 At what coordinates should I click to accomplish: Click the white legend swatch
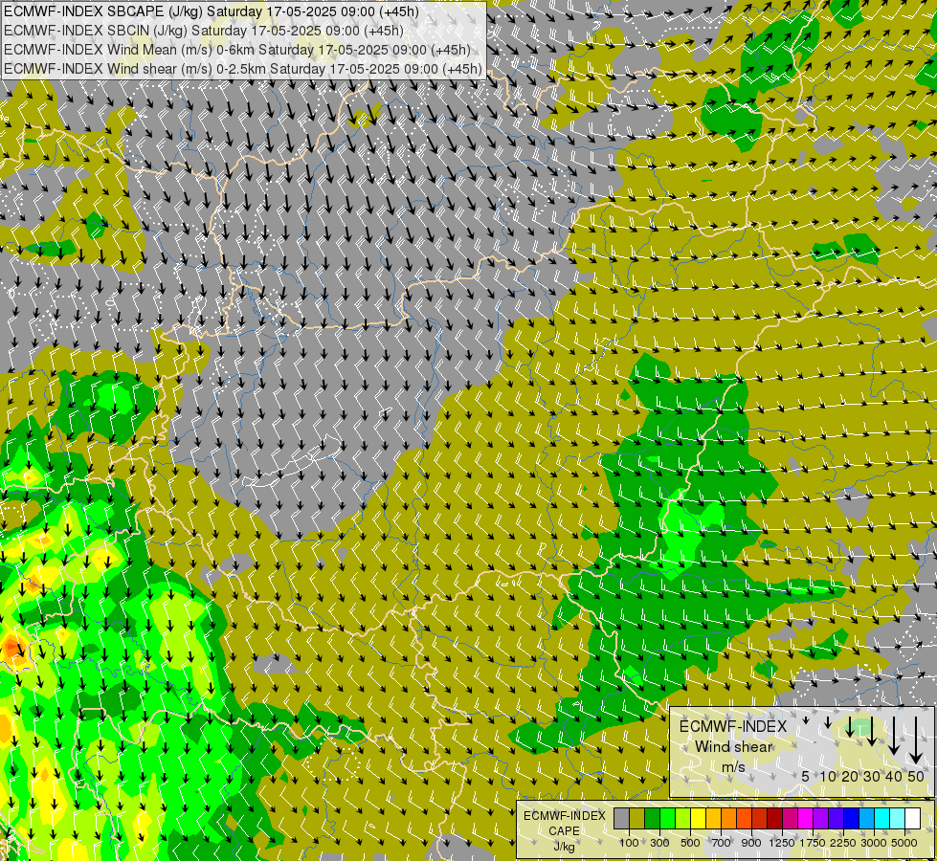(912, 819)
